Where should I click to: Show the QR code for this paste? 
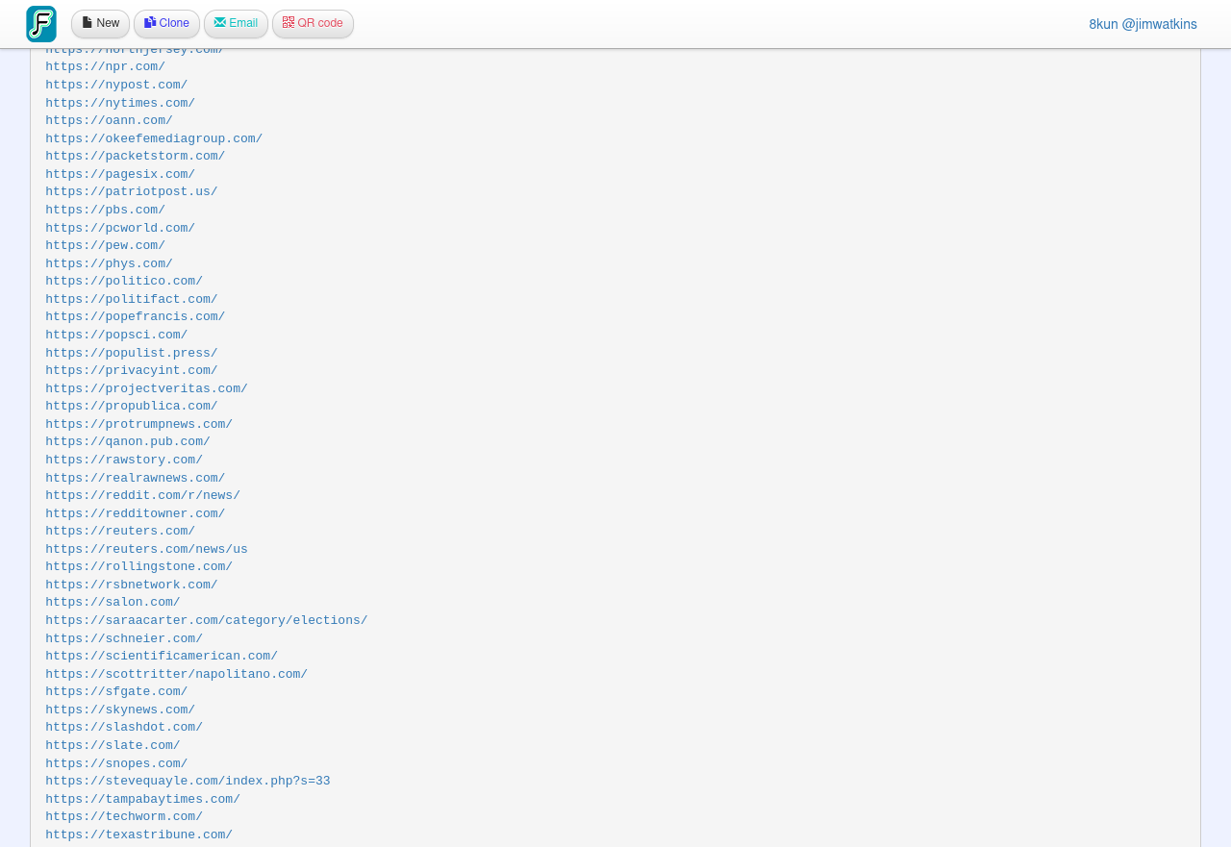pos(313,24)
